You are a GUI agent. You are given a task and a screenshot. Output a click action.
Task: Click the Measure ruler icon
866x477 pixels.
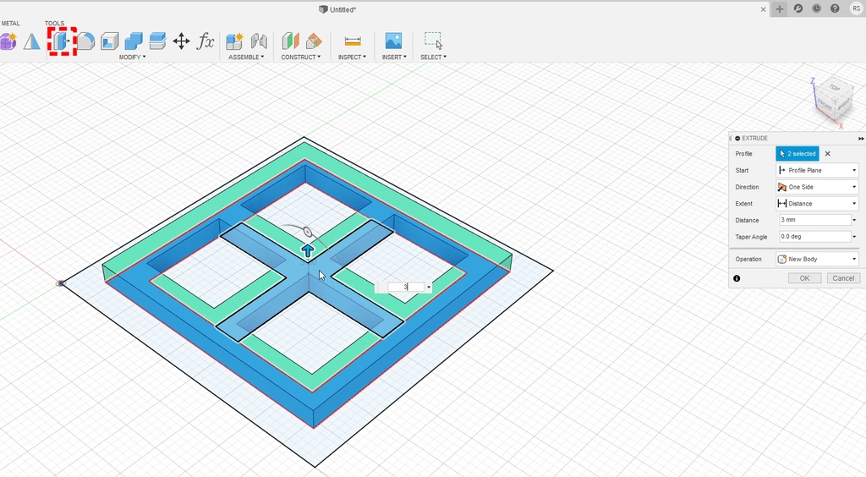tap(353, 41)
